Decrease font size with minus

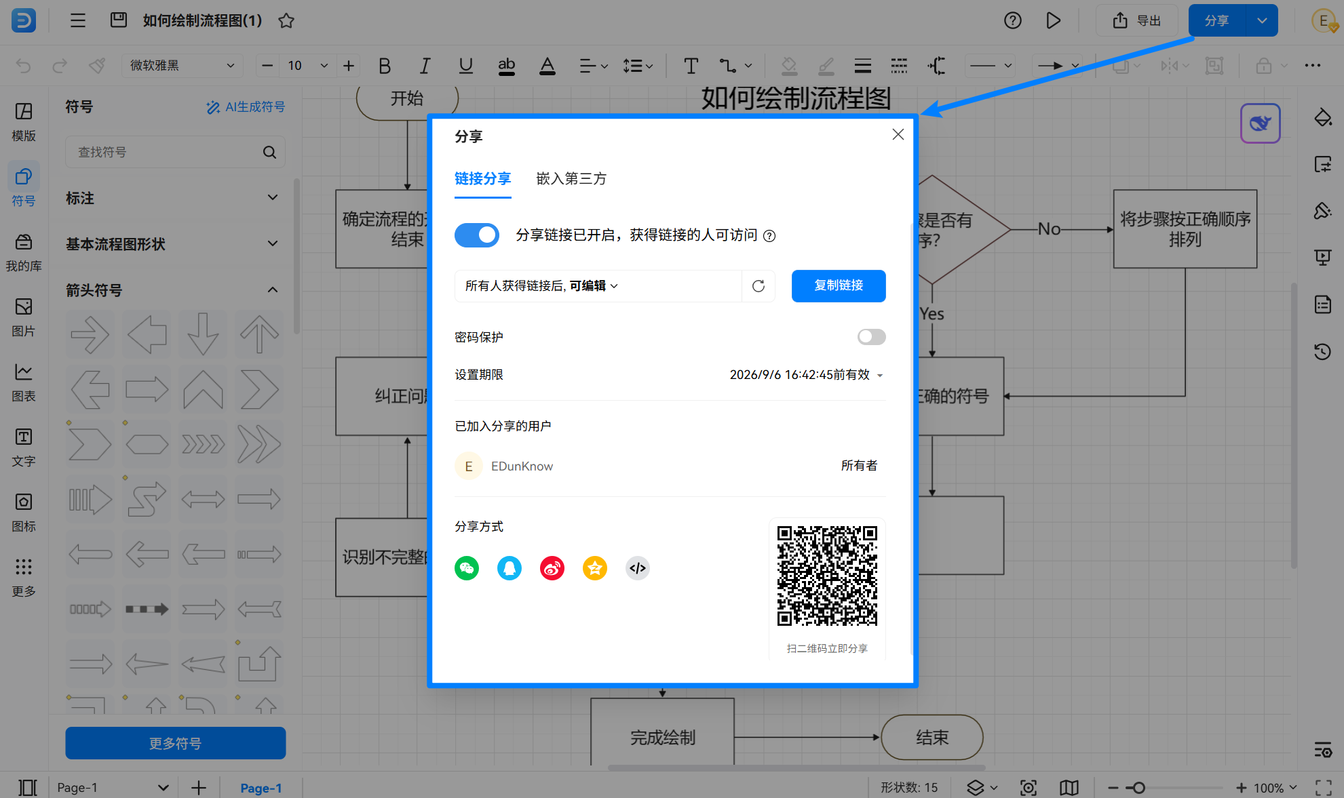267,66
